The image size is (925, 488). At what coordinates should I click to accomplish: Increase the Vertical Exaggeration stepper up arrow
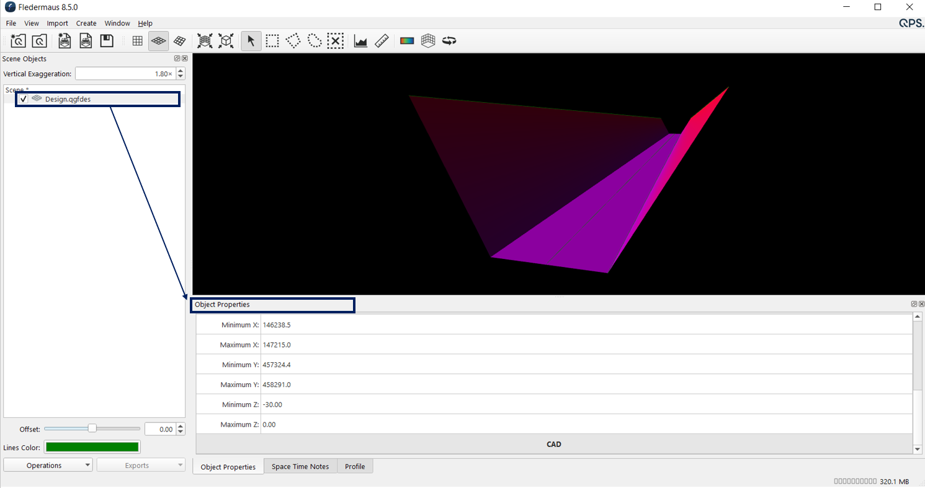[x=181, y=71]
